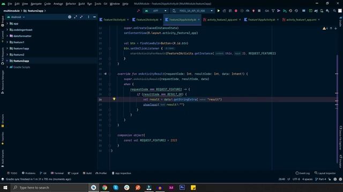Click the Git show history clock icon
The height and width of the screenshot is (192, 343).
tap(290, 11)
